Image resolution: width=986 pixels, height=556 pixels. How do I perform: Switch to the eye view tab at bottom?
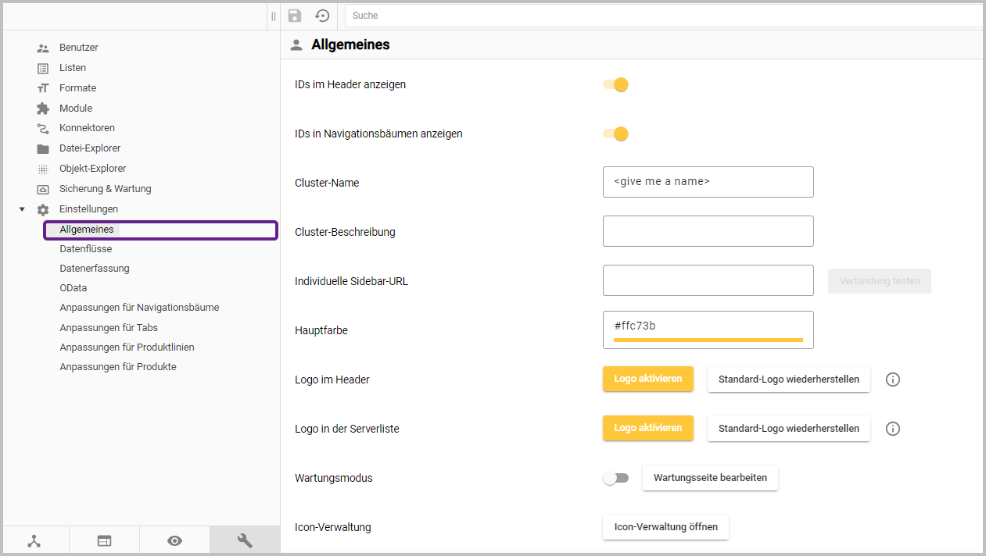(174, 540)
